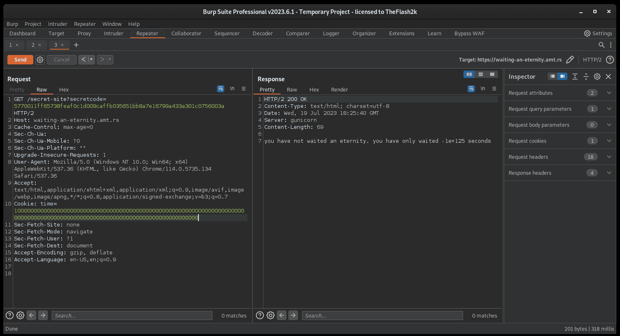Click the Repeater send settings gear icon
This screenshot has height=336, width=620.
[40, 59]
